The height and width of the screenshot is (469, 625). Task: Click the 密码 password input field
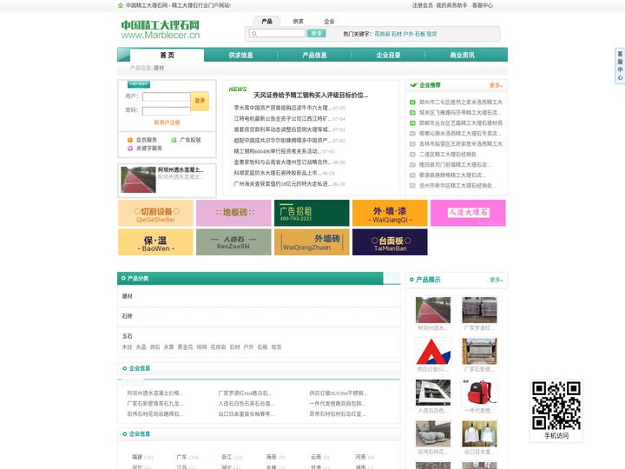pos(166,111)
